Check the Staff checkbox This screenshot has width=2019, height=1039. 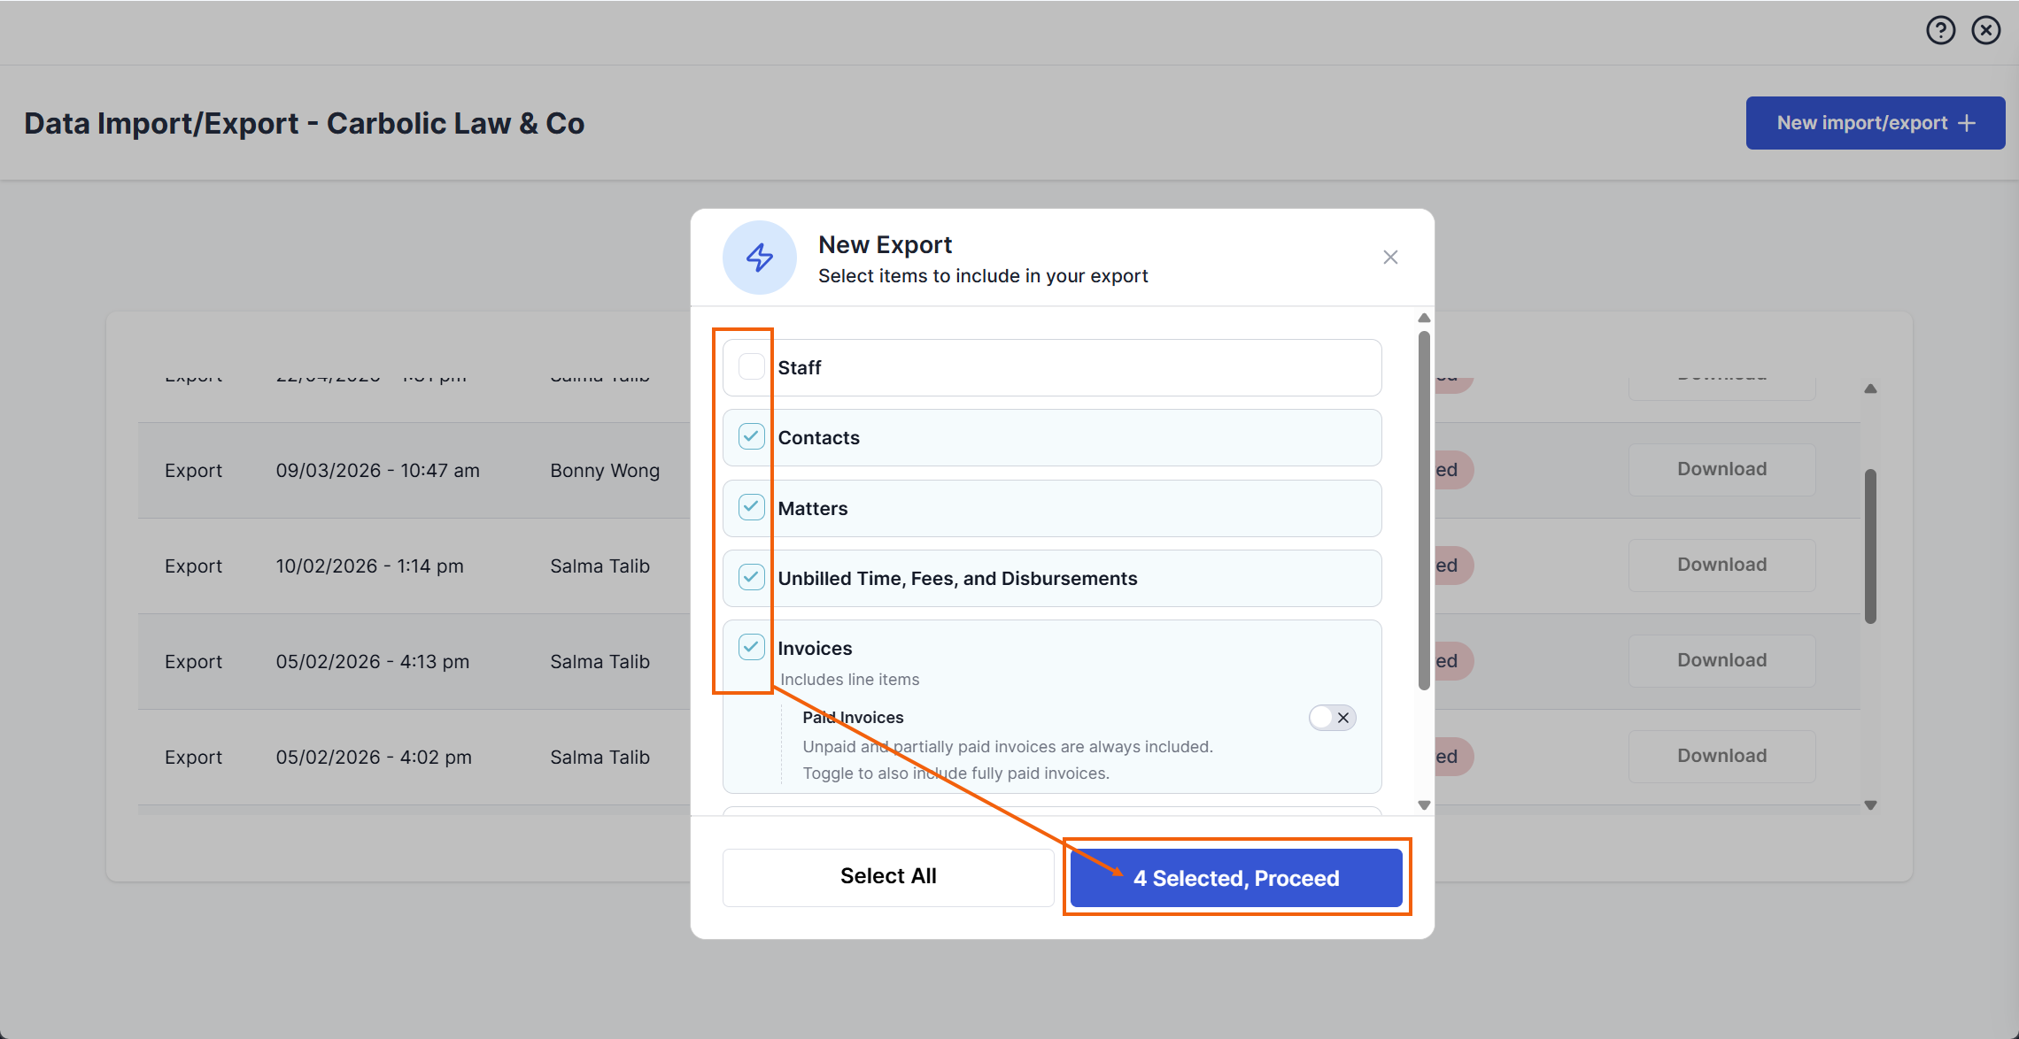pyautogui.click(x=752, y=366)
